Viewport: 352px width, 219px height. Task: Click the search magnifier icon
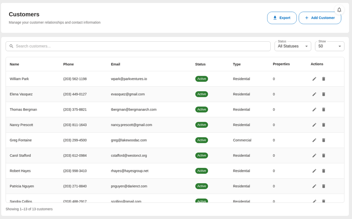coord(11,46)
